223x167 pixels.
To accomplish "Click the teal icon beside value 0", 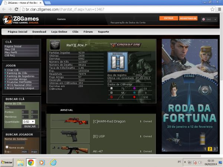I will tap(134, 93).
